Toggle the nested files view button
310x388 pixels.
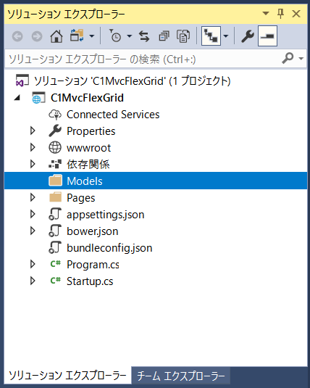(211, 36)
